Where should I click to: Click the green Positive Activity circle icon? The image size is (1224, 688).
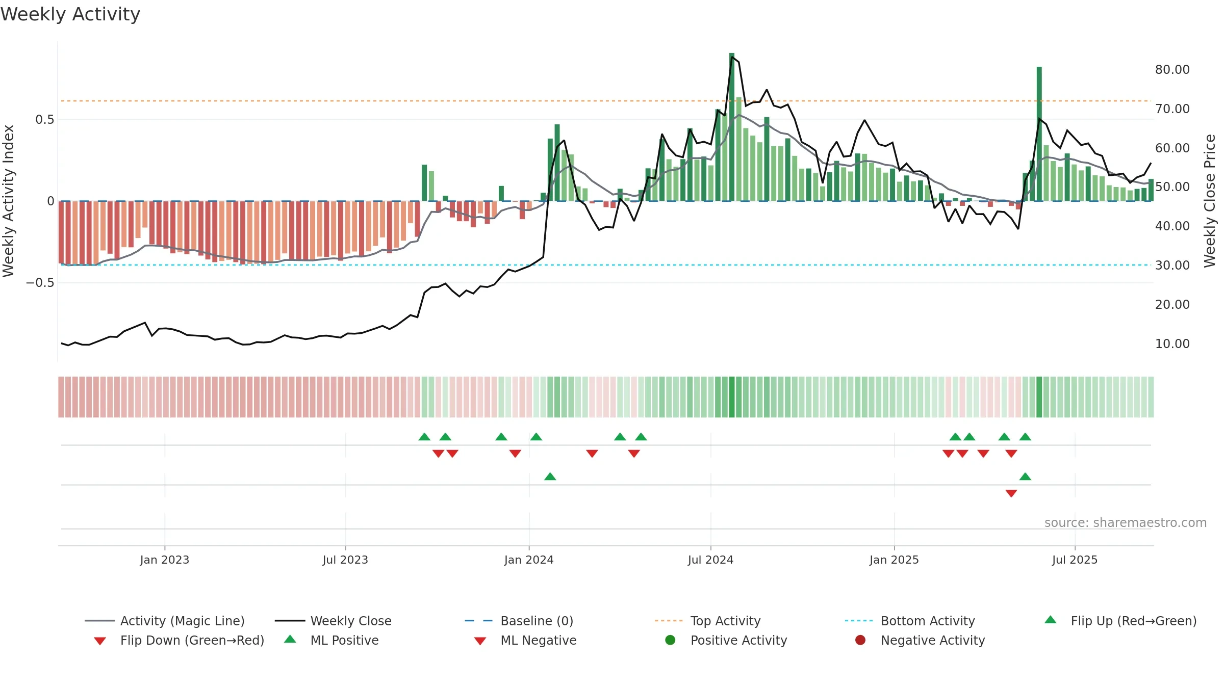[x=670, y=640]
